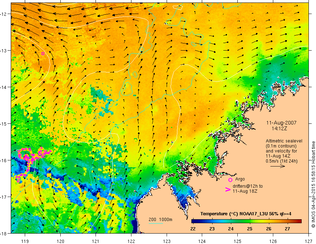
Task: Click the IMOS copyright timestamp text
Action: (313, 184)
